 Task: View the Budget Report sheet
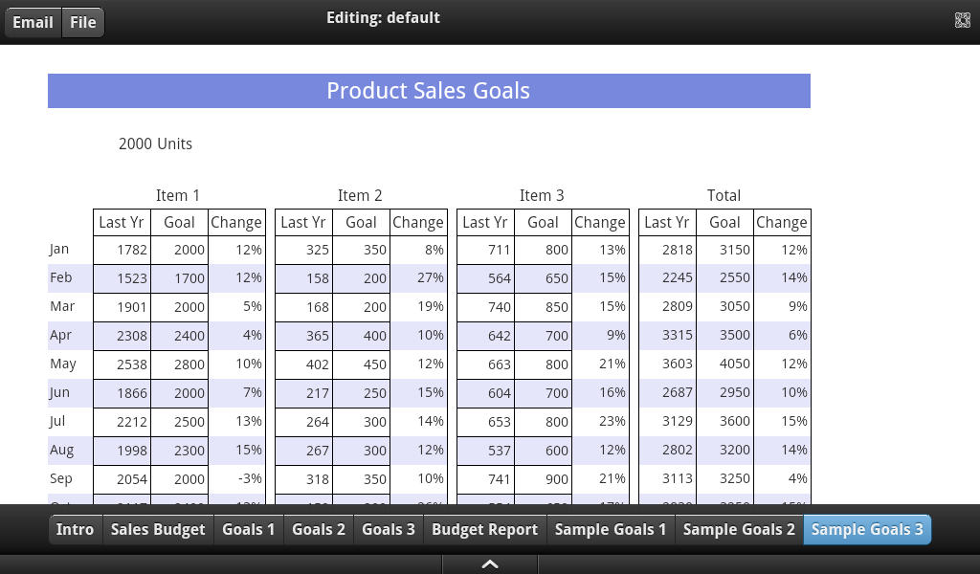[x=484, y=529]
